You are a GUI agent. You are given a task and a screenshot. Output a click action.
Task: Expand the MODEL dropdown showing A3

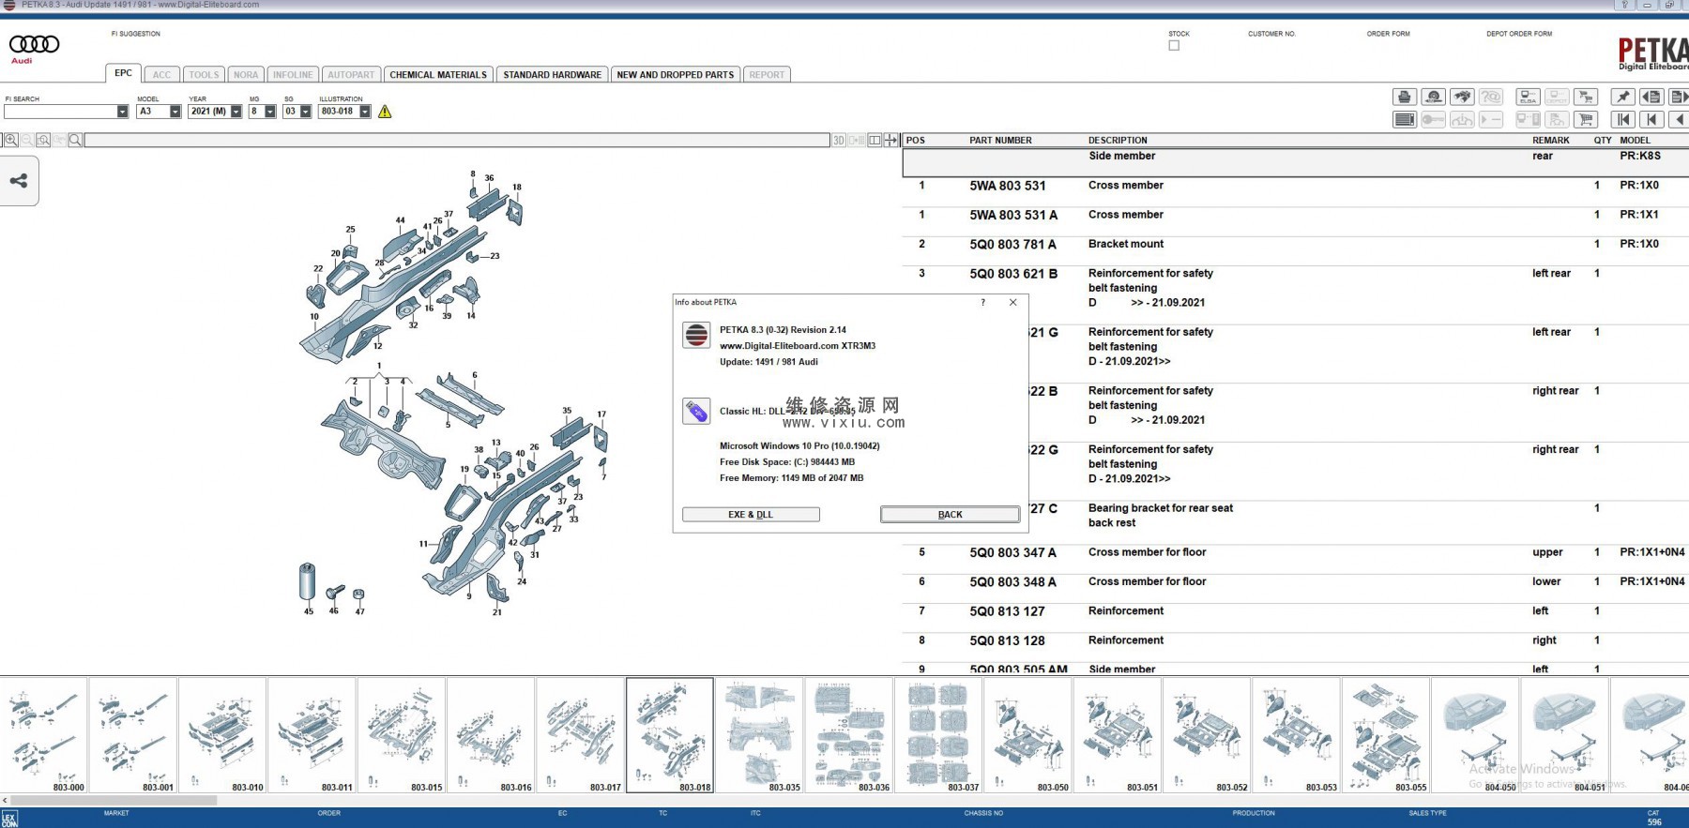point(175,112)
